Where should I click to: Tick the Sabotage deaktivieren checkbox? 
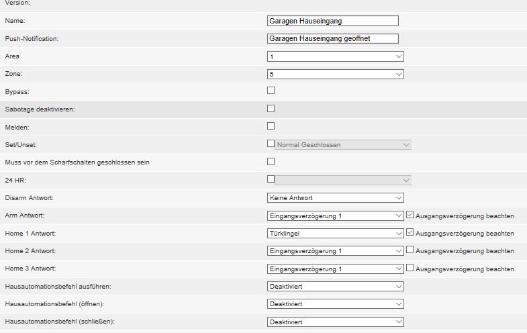(x=271, y=108)
